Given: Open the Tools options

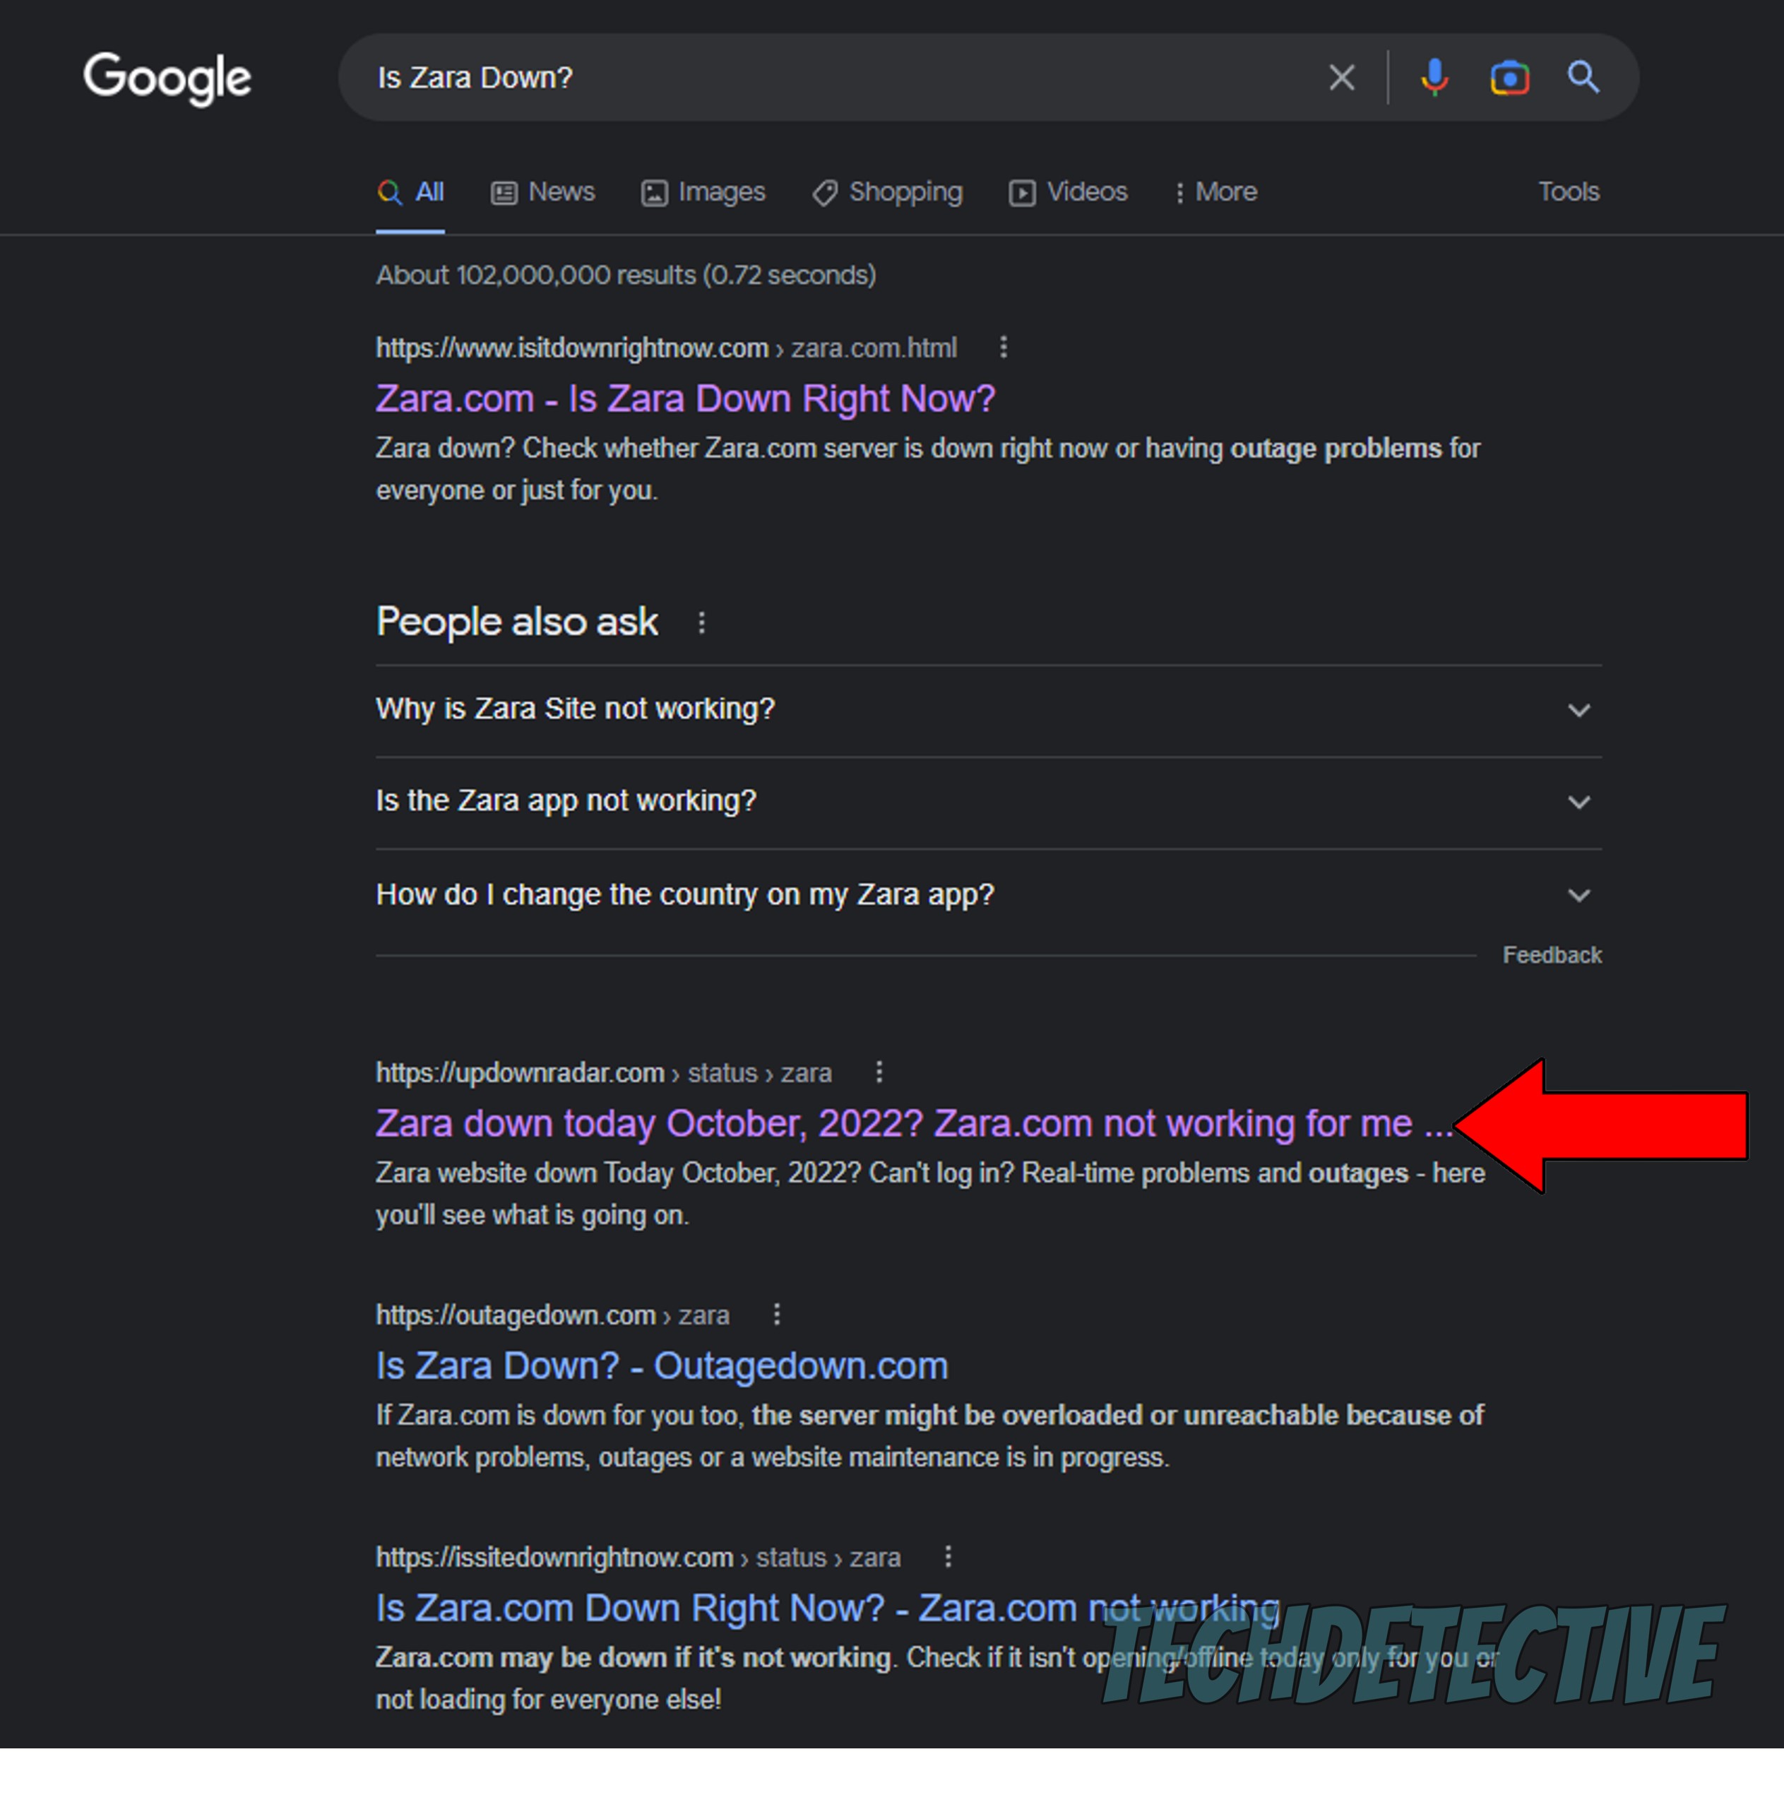Looking at the screenshot, I should 1568,192.
